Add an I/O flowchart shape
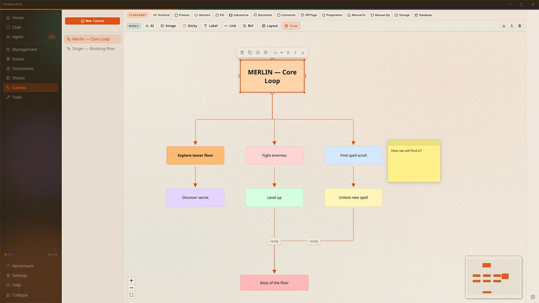 pyautogui.click(x=219, y=15)
